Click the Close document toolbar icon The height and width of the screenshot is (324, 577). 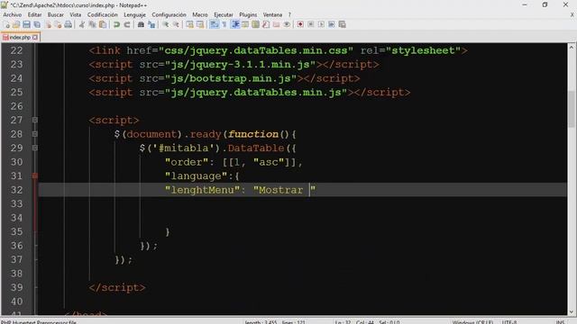[x=48, y=24]
